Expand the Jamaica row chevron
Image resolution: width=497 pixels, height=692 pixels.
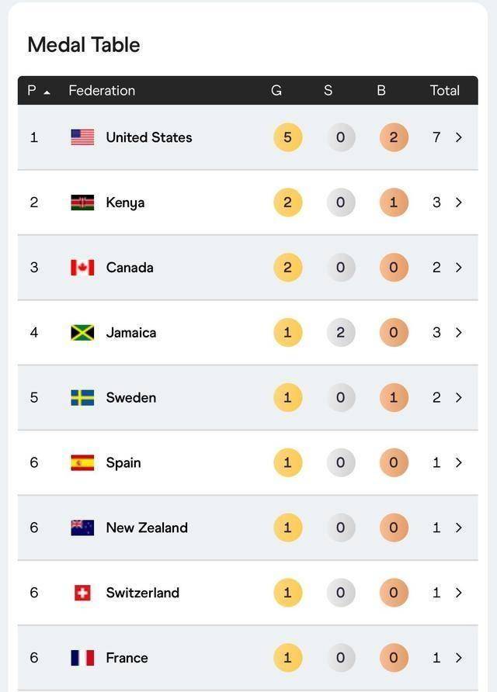click(459, 333)
